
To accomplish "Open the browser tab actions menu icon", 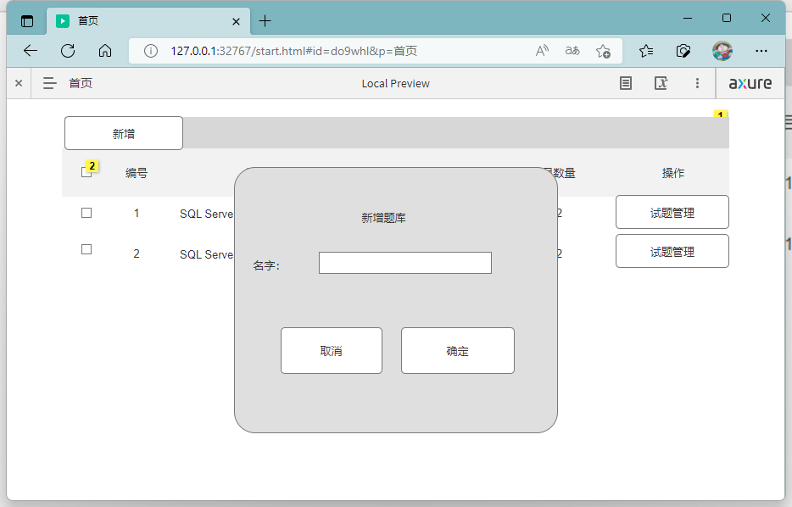I will pos(27,21).
